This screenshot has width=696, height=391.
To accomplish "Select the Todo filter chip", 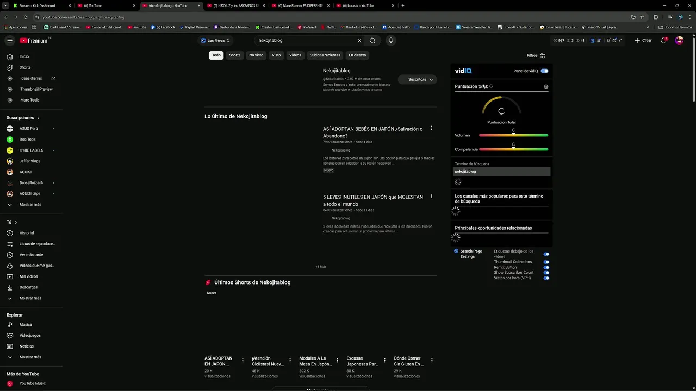I will (x=216, y=55).
